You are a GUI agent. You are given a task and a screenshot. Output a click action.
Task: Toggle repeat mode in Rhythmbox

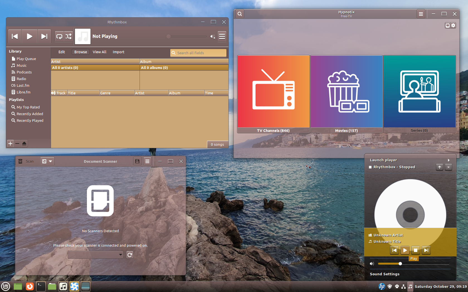tap(59, 36)
